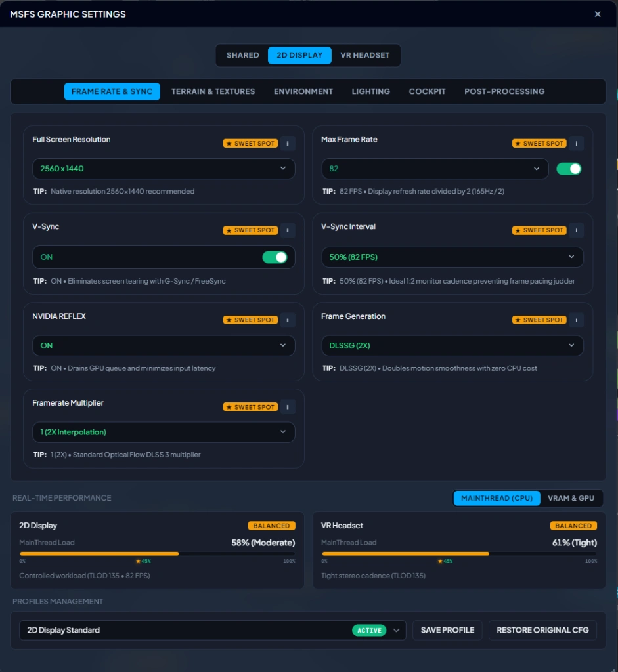618x672 pixels.
Task: Turn off the V-Sync switch
Action: [x=275, y=257]
